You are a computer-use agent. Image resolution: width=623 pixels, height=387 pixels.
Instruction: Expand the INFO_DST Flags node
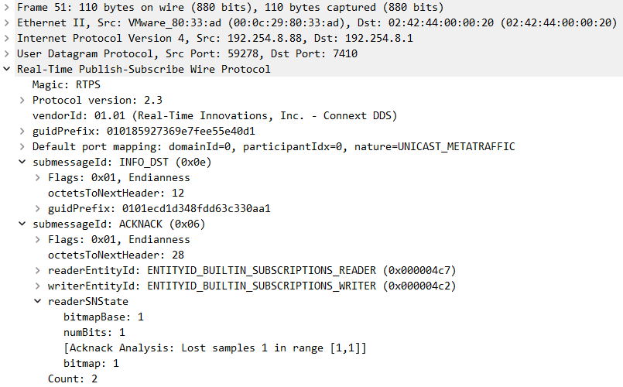(x=38, y=177)
